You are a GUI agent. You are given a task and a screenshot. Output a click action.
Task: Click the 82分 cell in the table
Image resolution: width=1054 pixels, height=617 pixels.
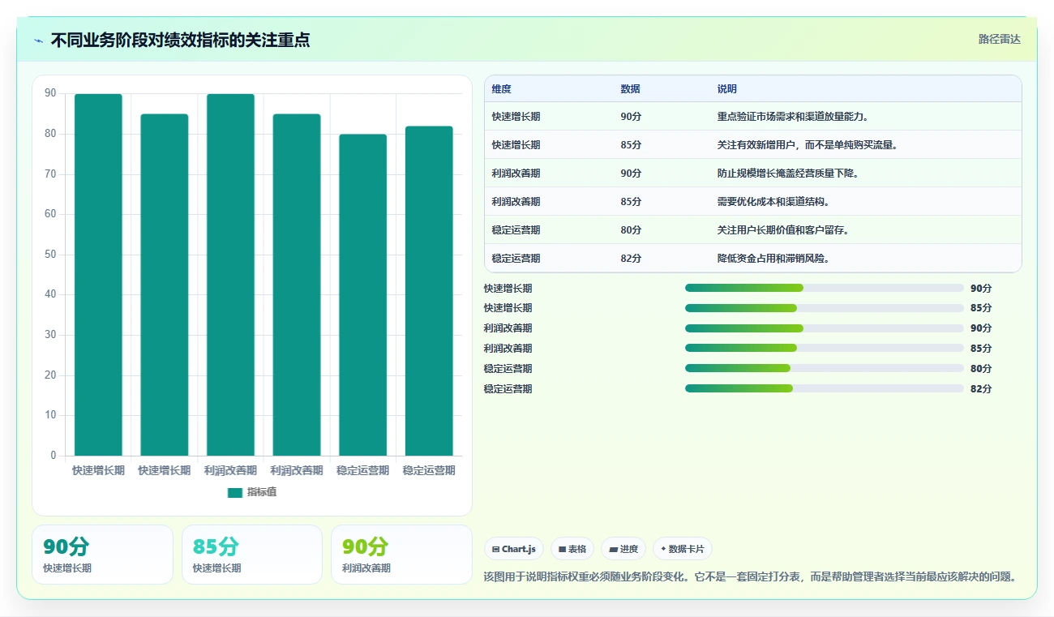(632, 259)
